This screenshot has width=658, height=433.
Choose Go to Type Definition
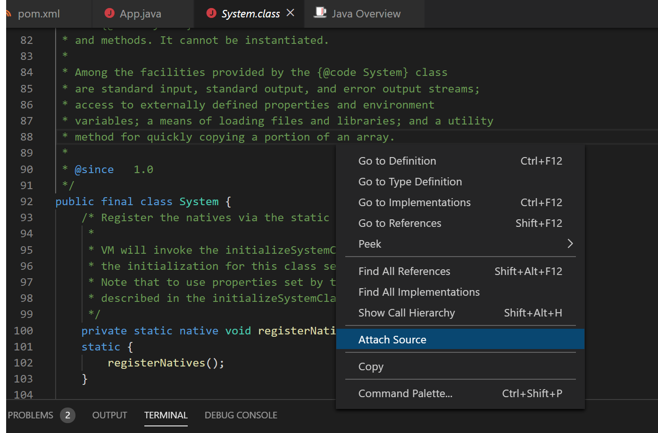460,182
